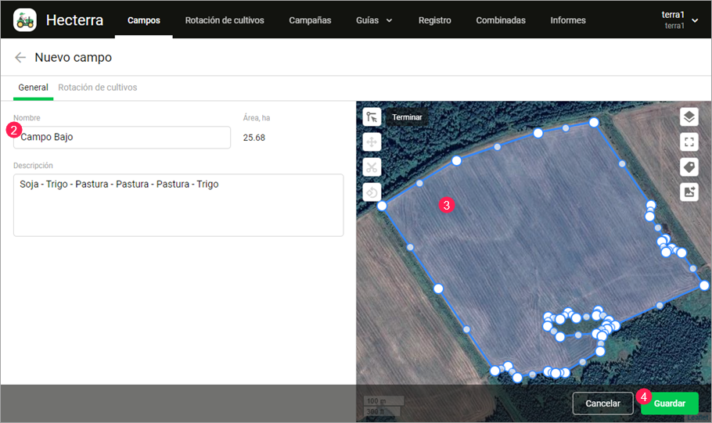Click Terminar to finish drawing
Viewport: 712px width, 423px height.
click(407, 117)
